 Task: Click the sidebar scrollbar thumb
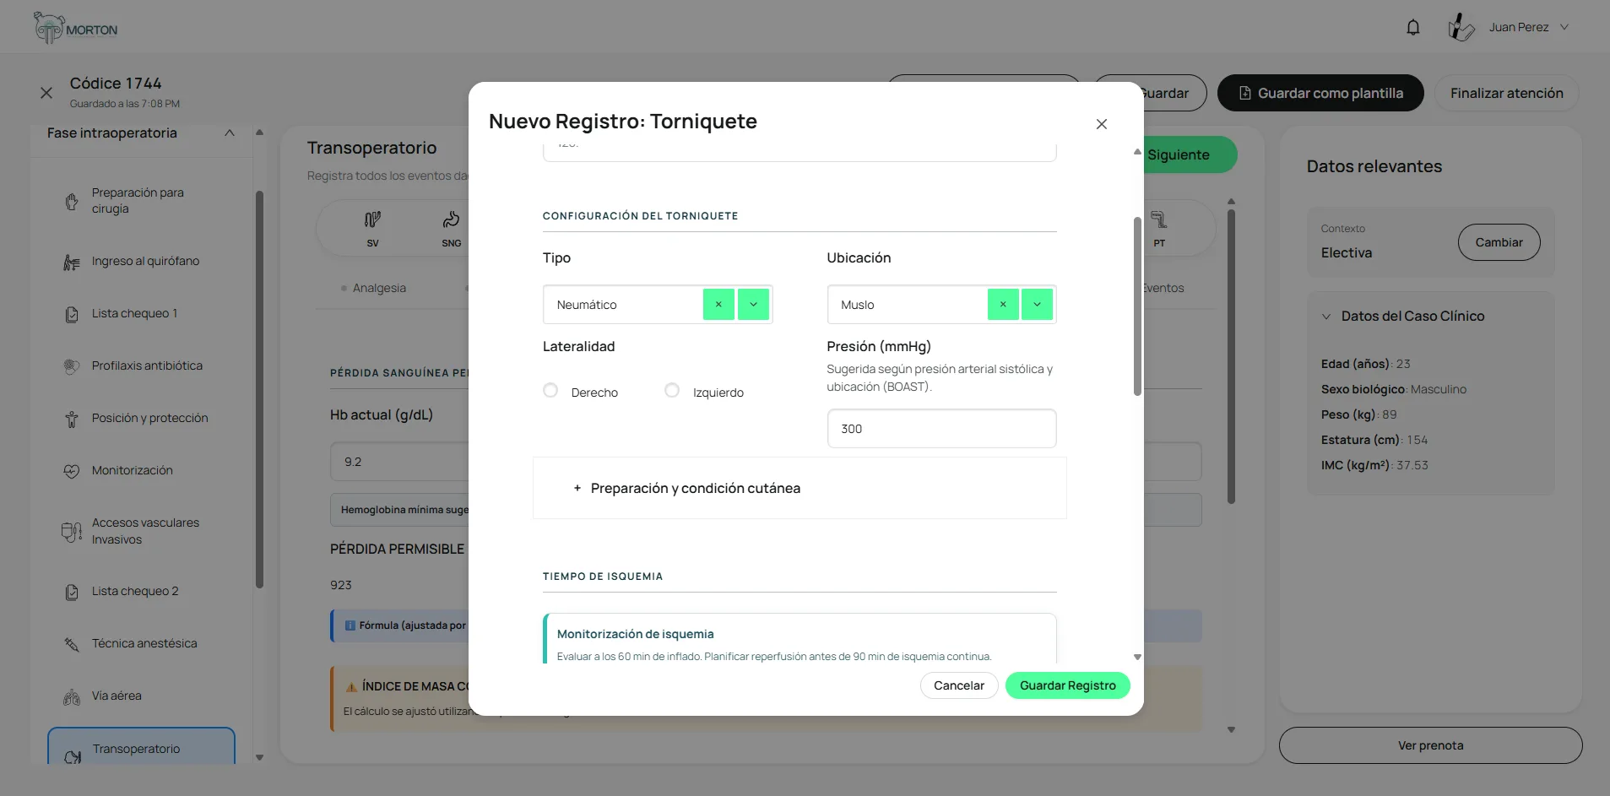(259, 390)
